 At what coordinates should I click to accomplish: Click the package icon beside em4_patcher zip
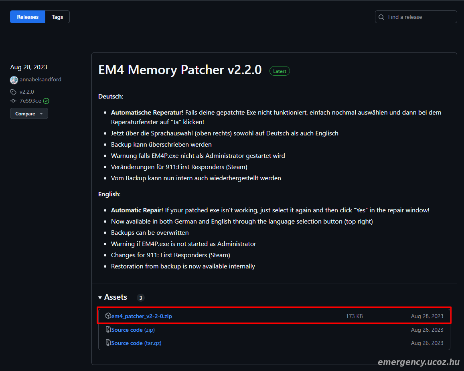point(108,316)
